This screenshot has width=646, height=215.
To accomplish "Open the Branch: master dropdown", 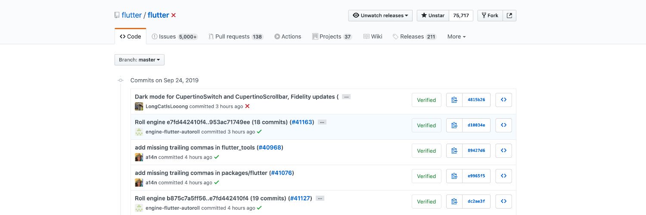I will click(x=140, y=60).
